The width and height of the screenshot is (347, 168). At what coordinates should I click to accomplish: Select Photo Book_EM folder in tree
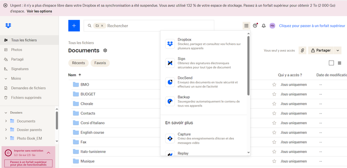(29, 139)
